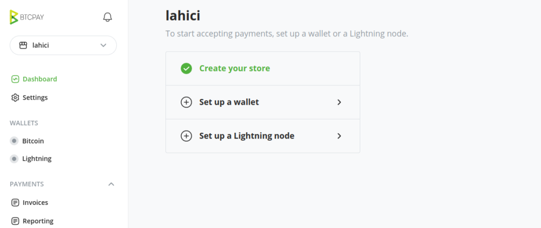Open the lahici store selector dropdown

pos(63,45)
